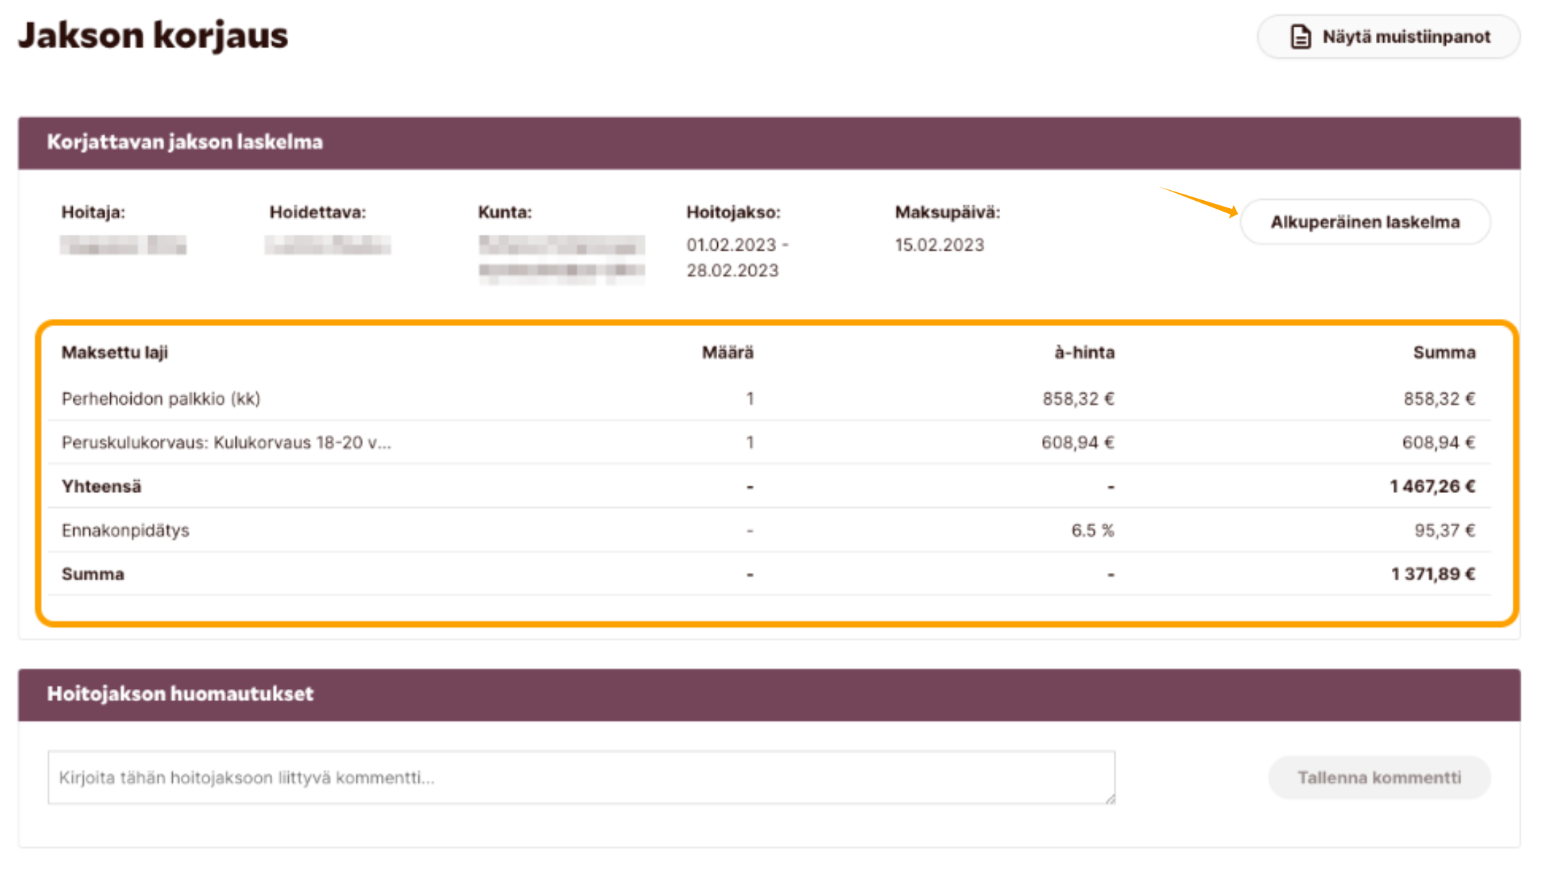Click the Hoitojakson huomautukset section header
Screen dimensions: 1556x869
click(x=180, y=694)
